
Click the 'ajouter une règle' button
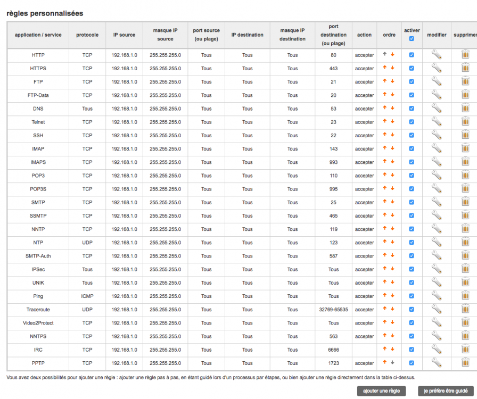pyautogui.click(x=381, y=391)
